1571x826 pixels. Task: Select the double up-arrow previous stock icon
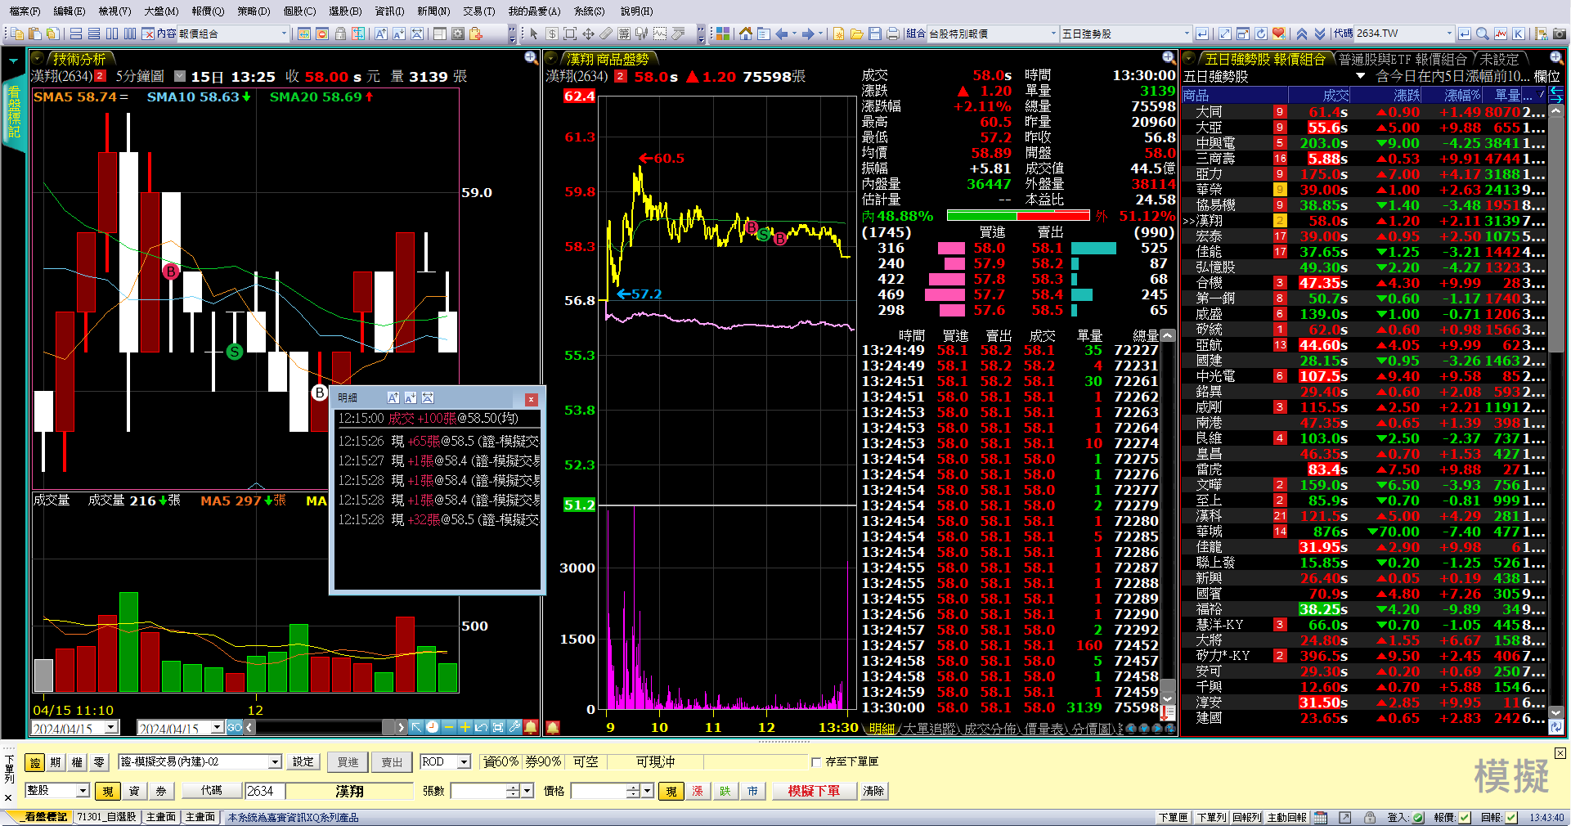(x=1302, y=34)
